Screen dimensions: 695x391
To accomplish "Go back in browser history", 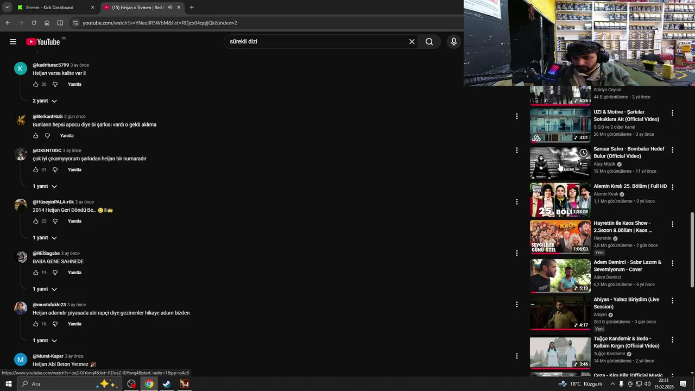I will pyautogui.click(x=8, y=23).
